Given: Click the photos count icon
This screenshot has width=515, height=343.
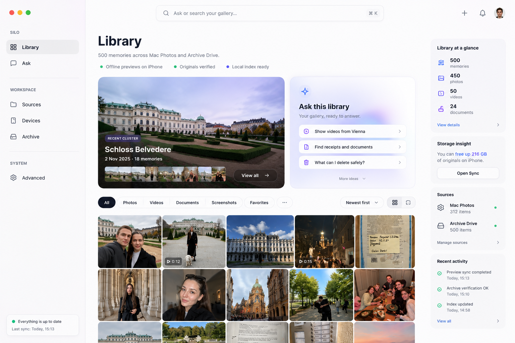Looking at the screenshot, I should tap(441, 78).
